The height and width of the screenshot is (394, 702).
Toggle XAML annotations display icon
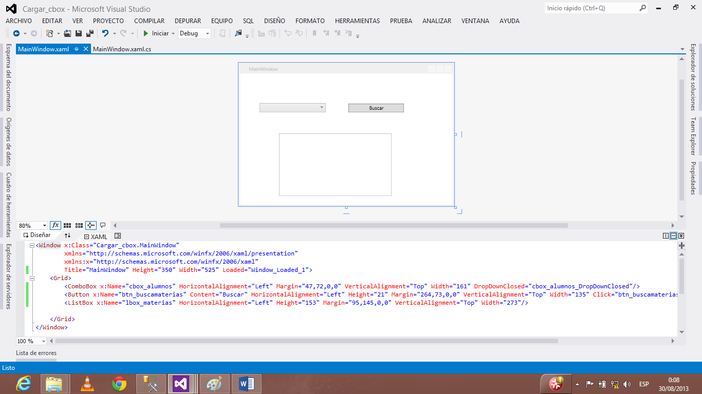click(103, 225)
